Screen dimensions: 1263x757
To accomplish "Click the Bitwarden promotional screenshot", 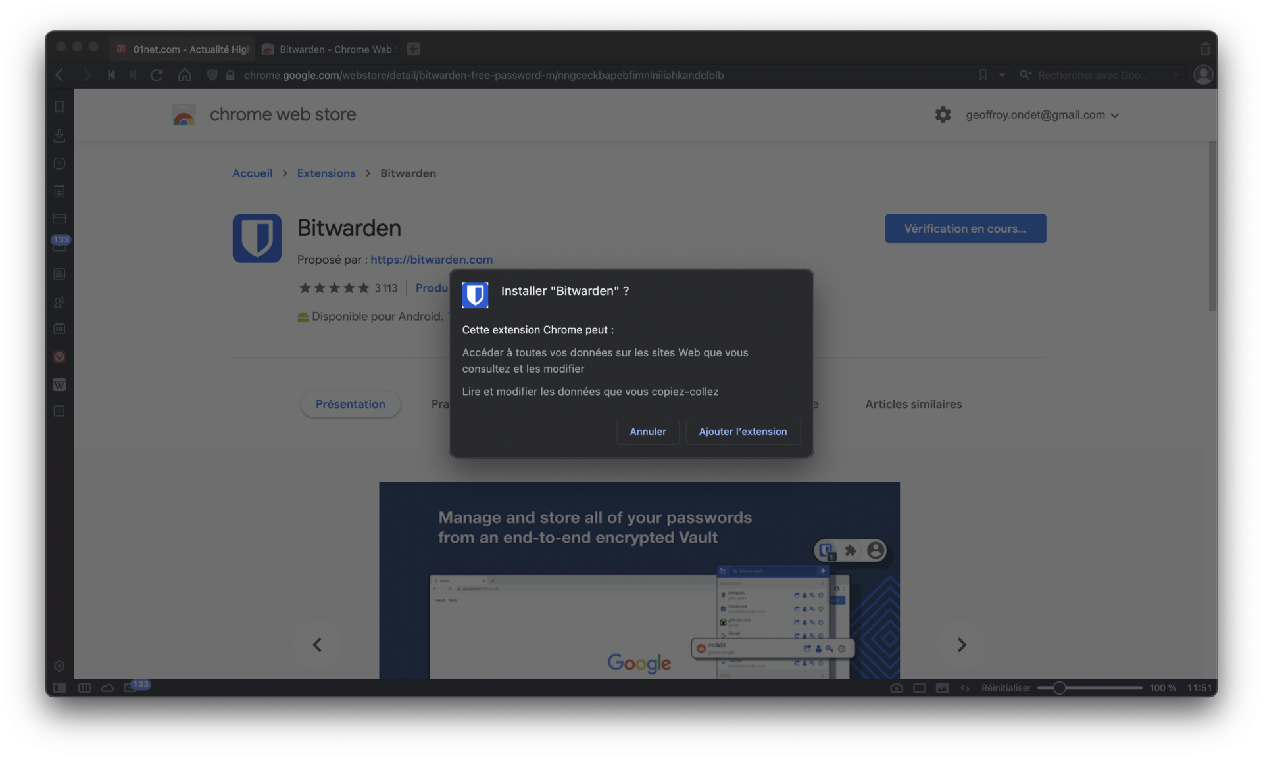I will pyautogui.click(x=639, y=580).
